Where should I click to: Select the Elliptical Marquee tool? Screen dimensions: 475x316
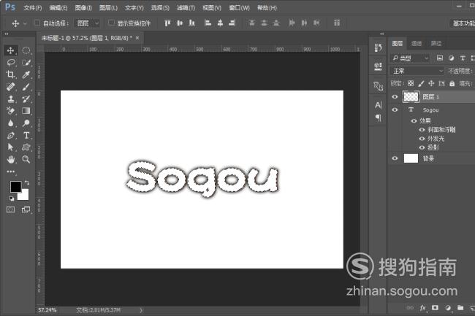[26, 50]
